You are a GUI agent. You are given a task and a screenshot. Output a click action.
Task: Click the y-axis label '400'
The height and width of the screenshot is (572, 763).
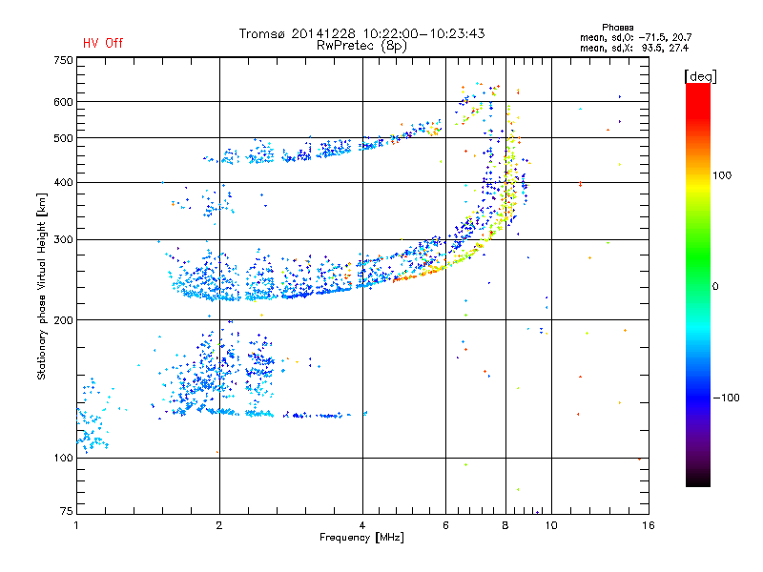pyautogui.click(x=63, y=182)
